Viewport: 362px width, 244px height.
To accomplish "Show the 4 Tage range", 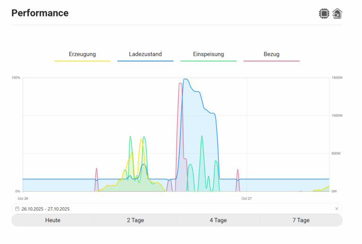I will tap(218, 220).
